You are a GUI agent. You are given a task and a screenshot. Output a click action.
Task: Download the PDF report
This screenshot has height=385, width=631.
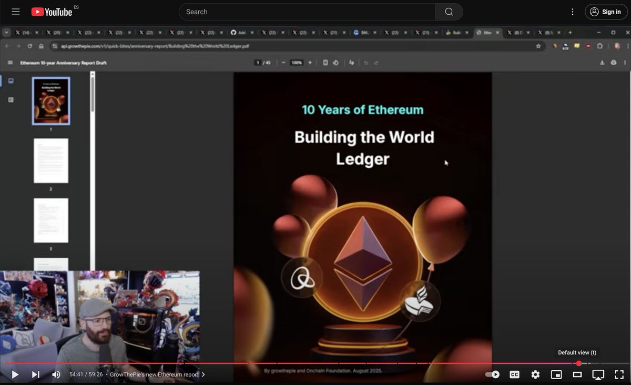(602, 62)
